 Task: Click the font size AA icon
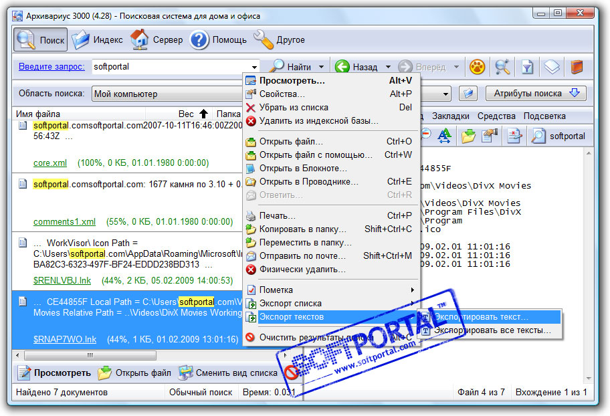pyautogui.click(x=444, y=136)
